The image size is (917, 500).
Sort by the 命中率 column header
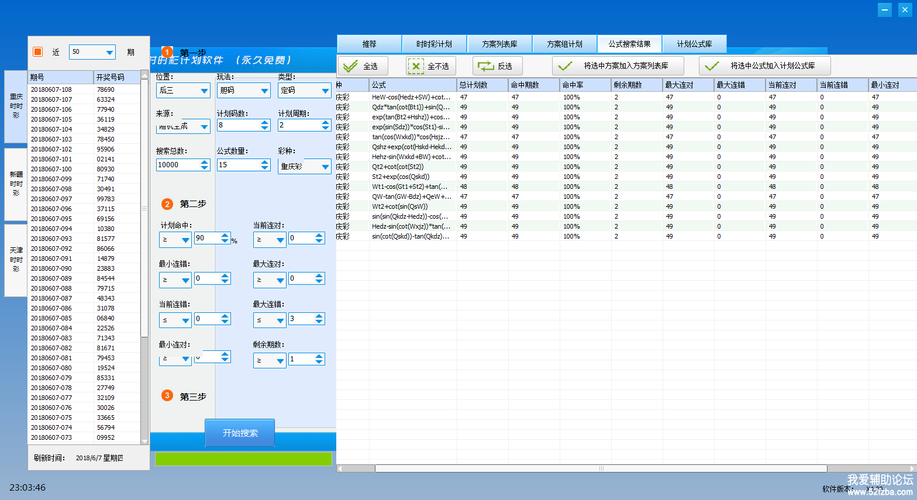coord(585,85)
